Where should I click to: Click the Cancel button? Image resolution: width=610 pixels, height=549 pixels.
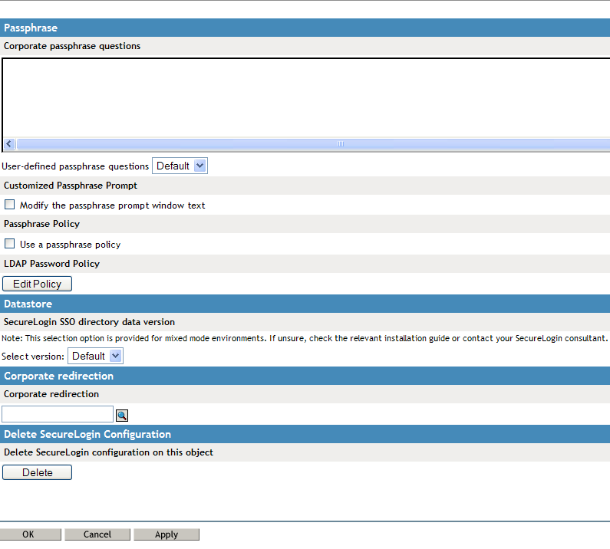click(97, 534)
